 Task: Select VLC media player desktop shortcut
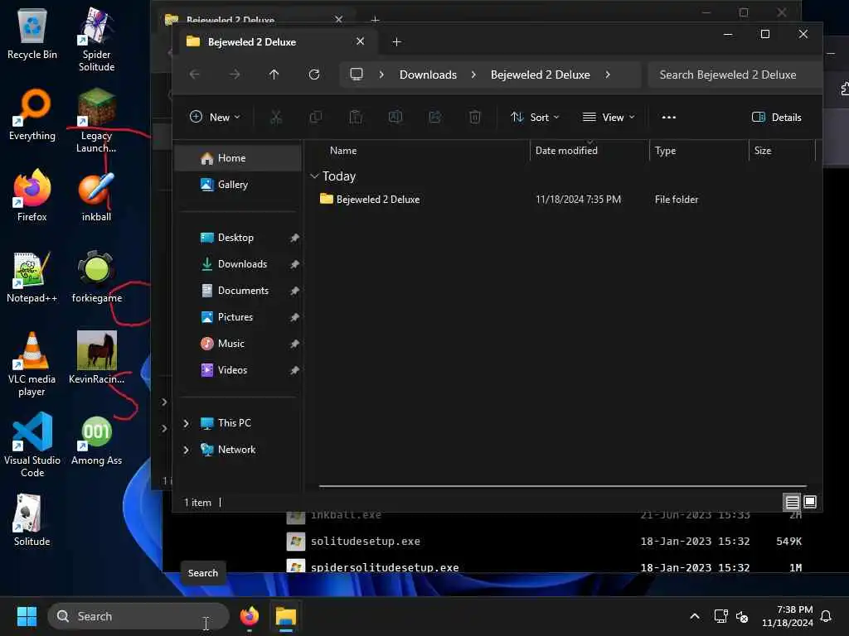[32, 364]
